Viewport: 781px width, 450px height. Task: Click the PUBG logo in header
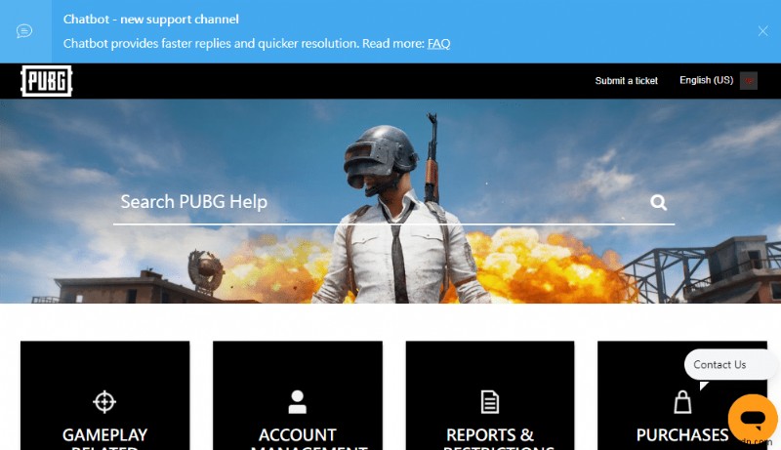click(x=46, y=81)
